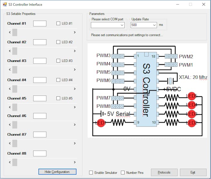Tick the LED #5 checkbox

pos(58,98)
